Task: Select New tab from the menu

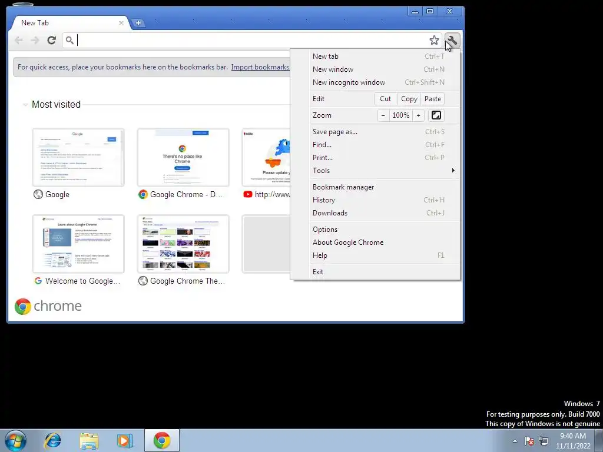Action: coord(385,56)
